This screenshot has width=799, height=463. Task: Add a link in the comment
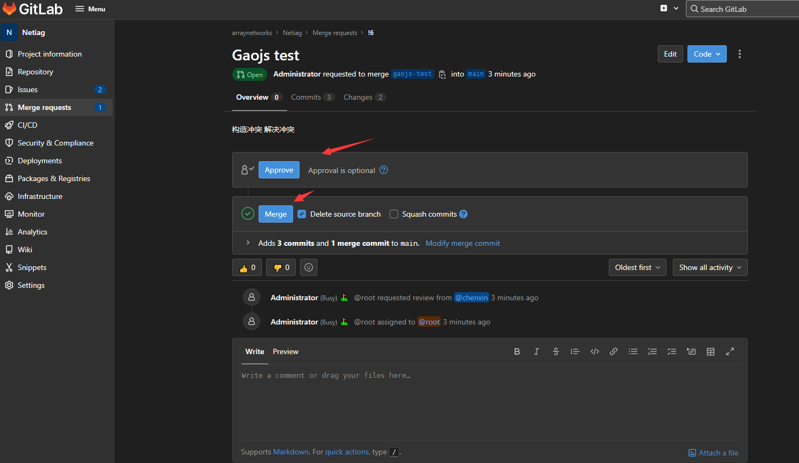click(614, 351)
